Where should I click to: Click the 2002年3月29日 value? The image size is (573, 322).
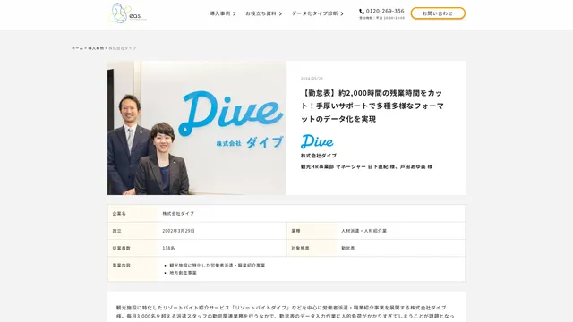click(x=179, y=231)
